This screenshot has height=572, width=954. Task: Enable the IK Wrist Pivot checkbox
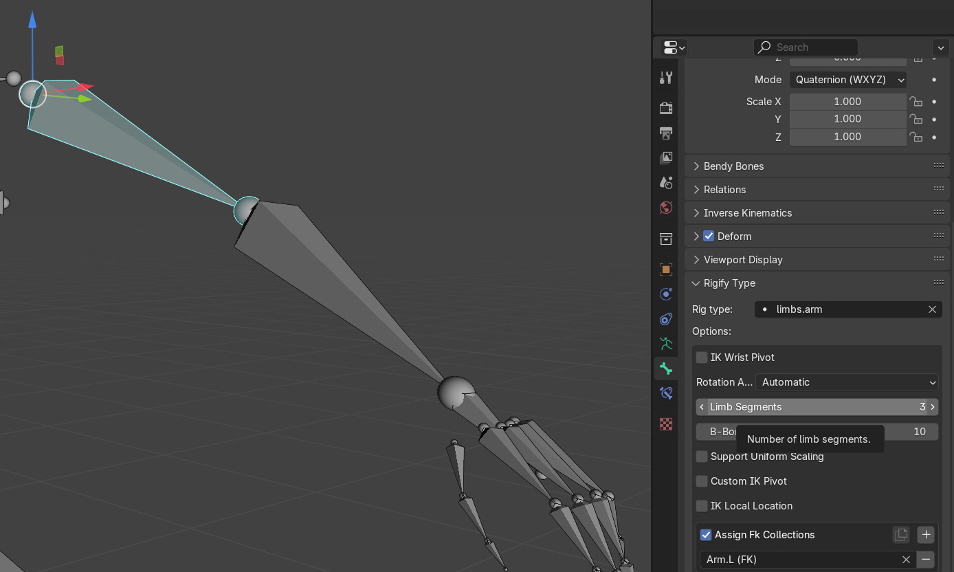pos(702,357)
